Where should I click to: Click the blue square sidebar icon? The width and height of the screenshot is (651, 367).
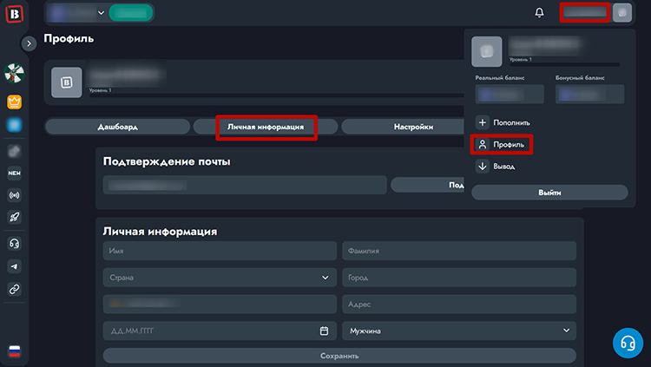tap(14, 125)
